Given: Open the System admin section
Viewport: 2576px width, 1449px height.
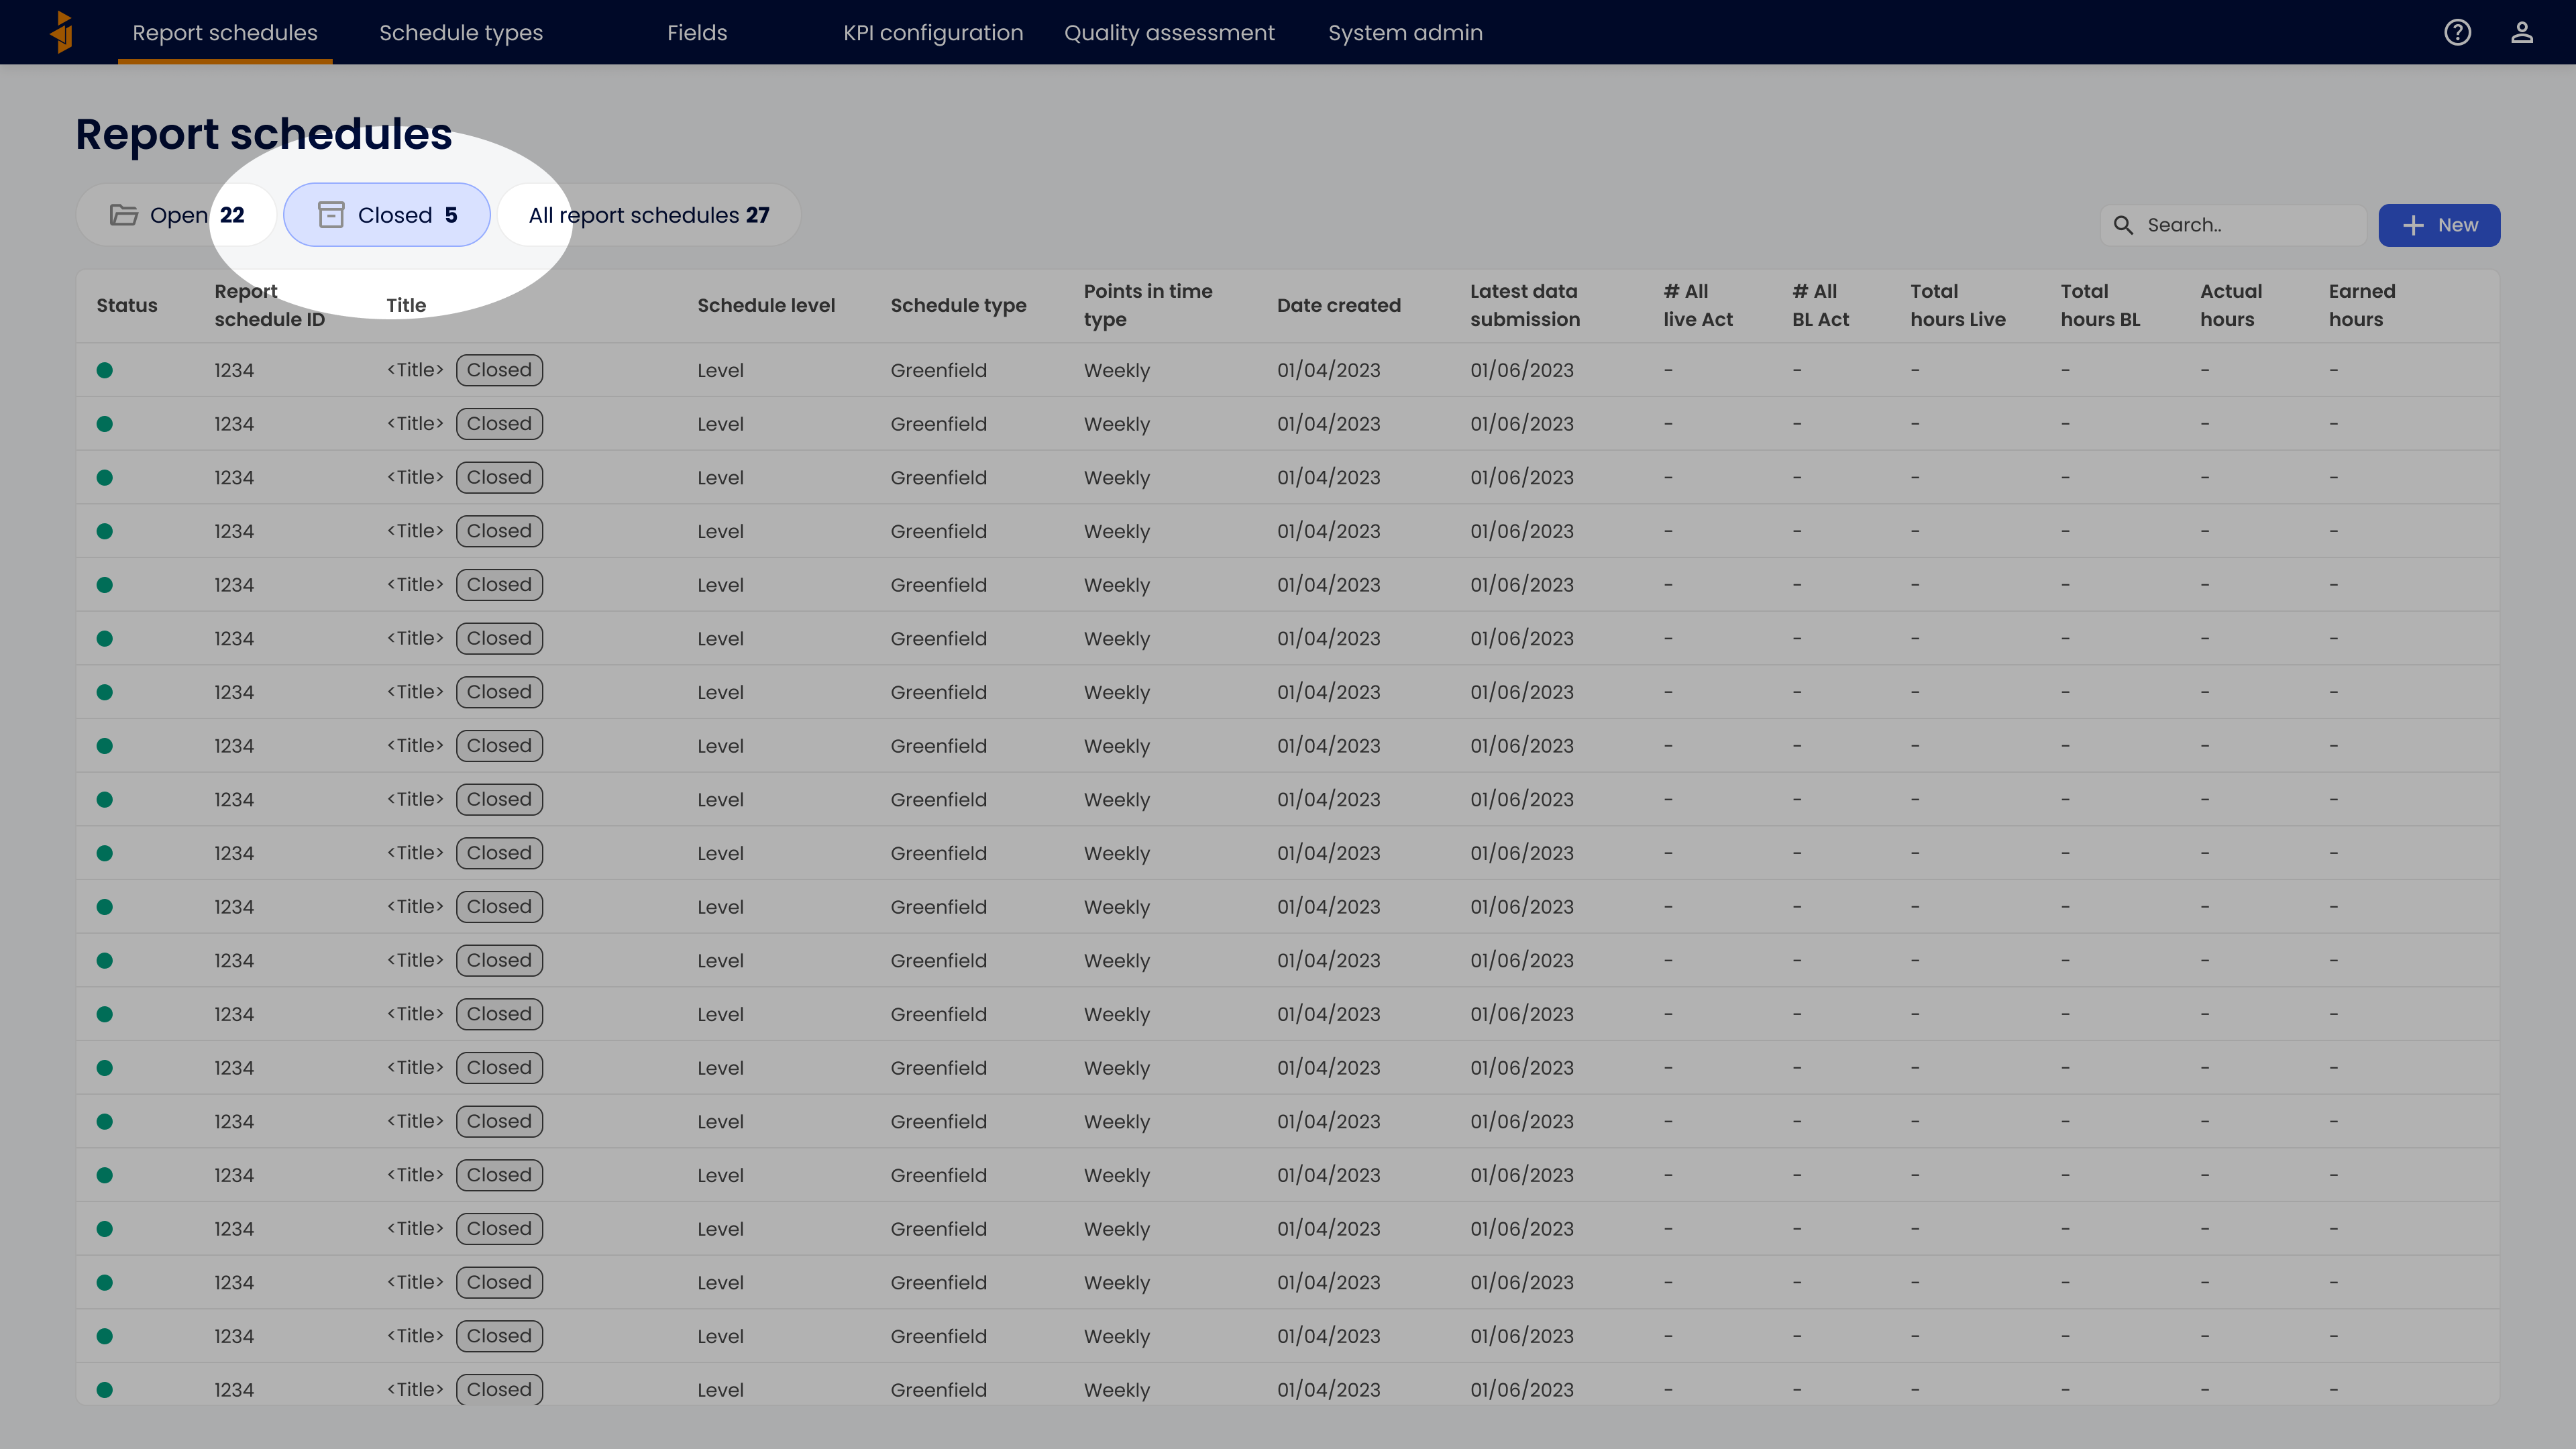Looking at the screenshot, I should pos(1405,32).
